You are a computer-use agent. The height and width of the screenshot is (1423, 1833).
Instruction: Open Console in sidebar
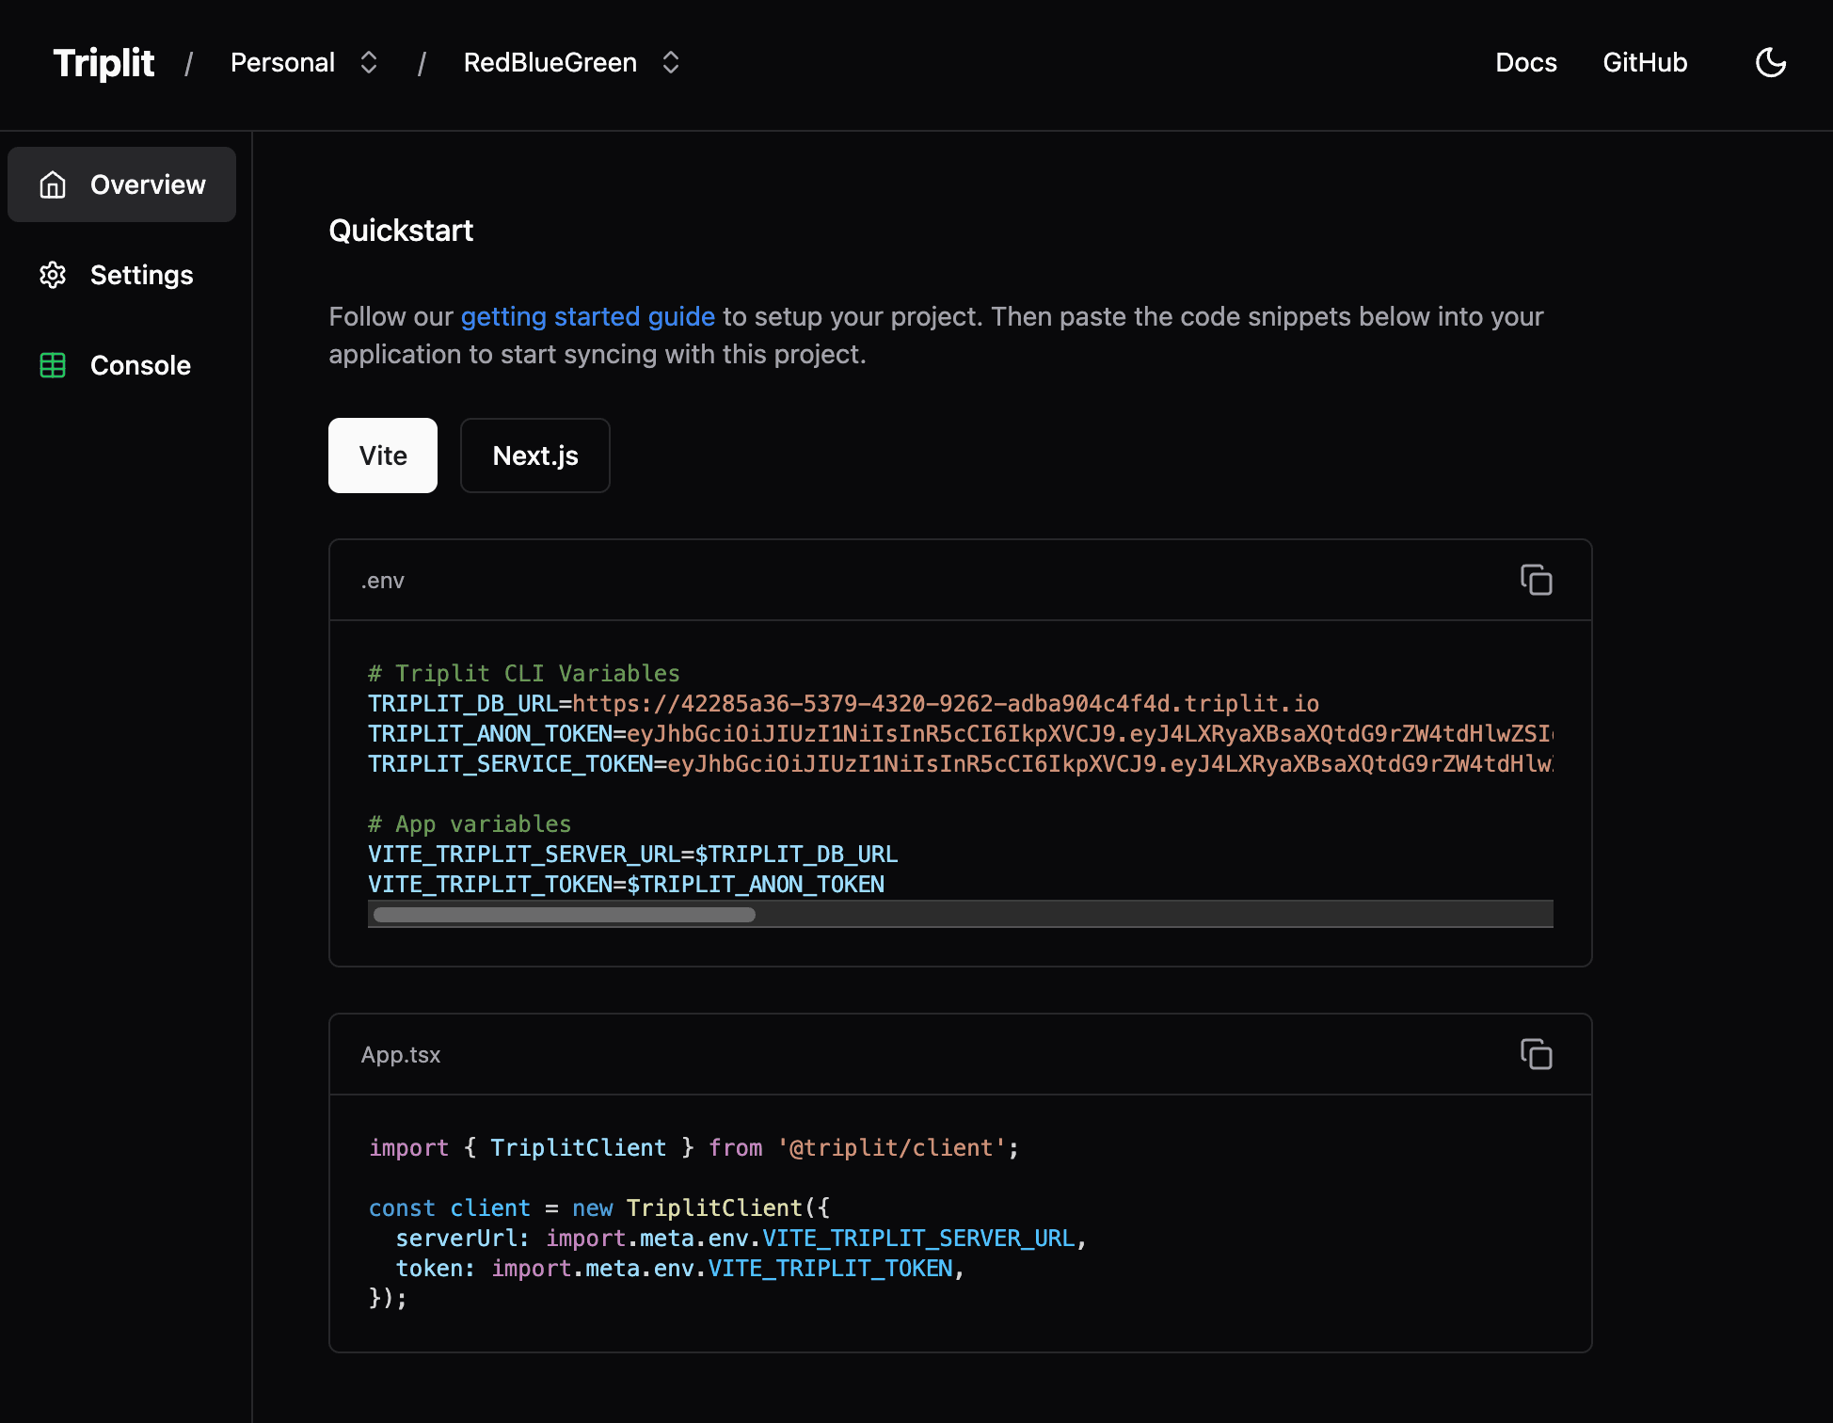pyautogui.click(x=122, y=365)
